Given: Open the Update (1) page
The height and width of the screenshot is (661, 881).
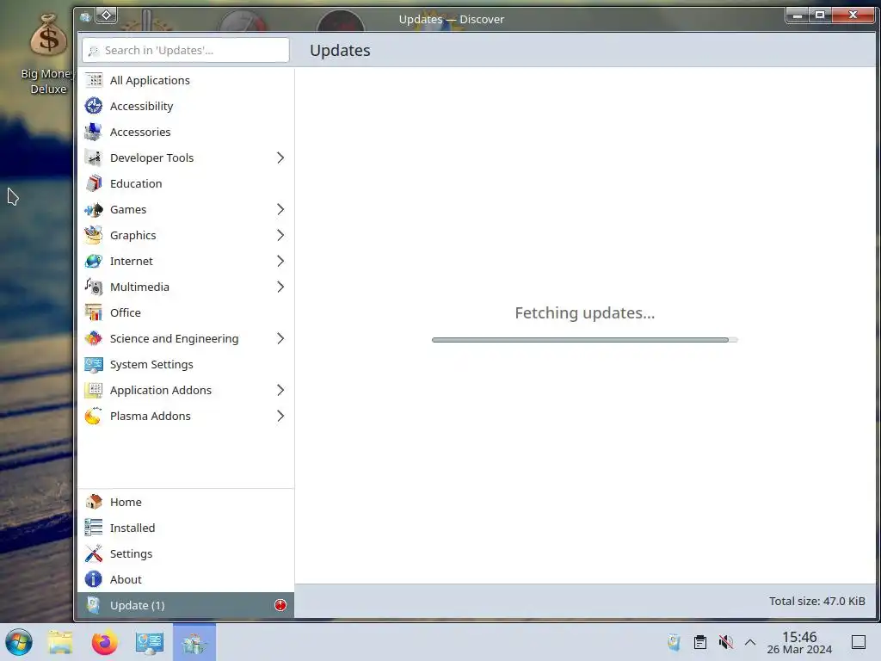Looking at the screenshot, I should pyautogui.click(x=186, y=605).
